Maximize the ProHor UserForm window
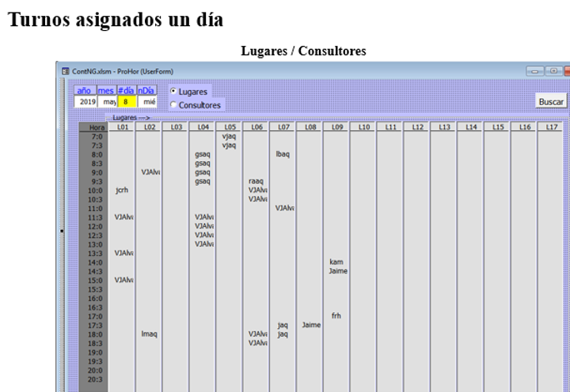This screenshot has height=392, width=570. pos(553,71)
